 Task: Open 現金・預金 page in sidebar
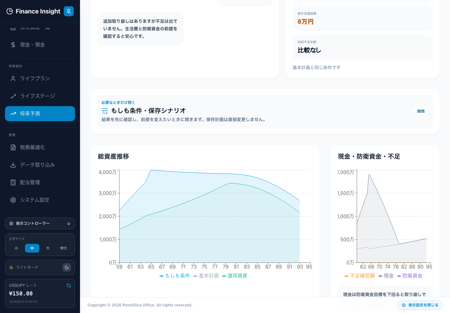pos(40,45)
